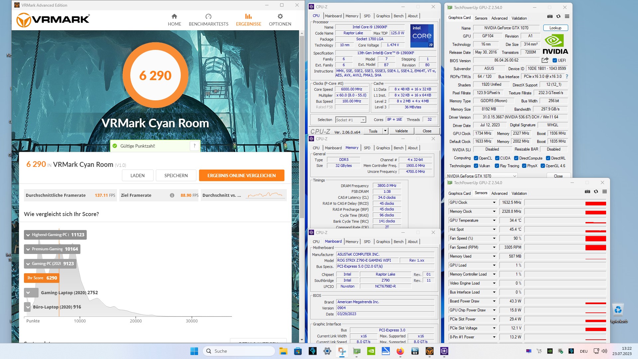Click the BIOS export share icon in GPU-Z

(545, 60)
